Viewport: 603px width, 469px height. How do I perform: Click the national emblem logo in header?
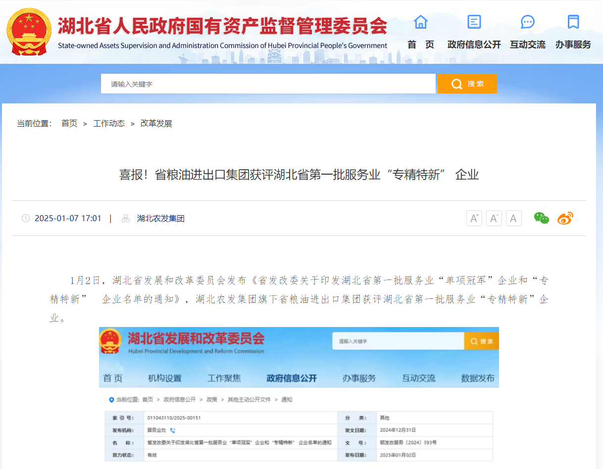click(x=29, y=31)
